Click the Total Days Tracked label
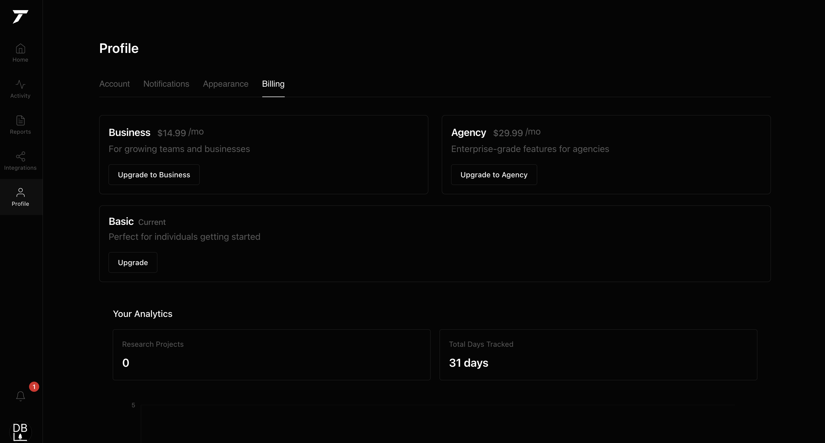 tap(481, 344)
